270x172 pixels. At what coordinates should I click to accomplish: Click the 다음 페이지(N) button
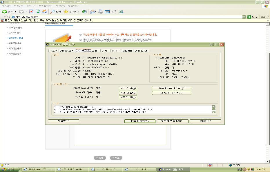(x=140, y=121)
